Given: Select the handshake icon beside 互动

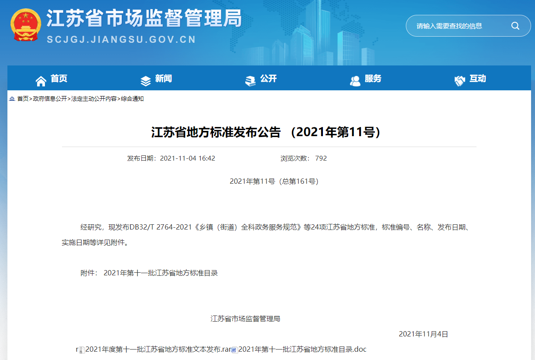Looking at the screenshot, I should click(460, 81).
